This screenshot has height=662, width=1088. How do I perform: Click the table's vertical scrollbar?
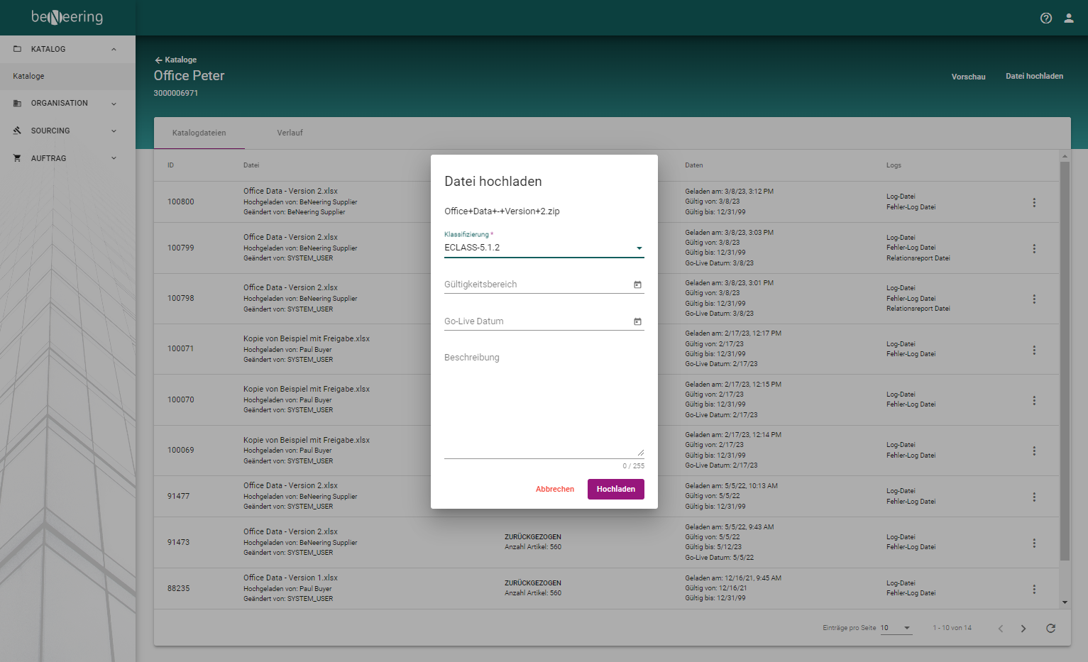click(1064, 355)
